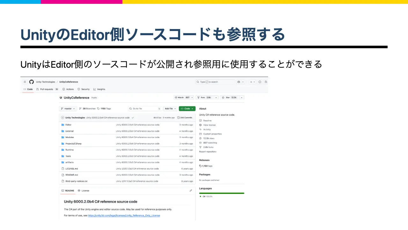Open Custom properties in About sidebar
The height and width of the screenshot is (230, 408).
click(x=210, y=134)
